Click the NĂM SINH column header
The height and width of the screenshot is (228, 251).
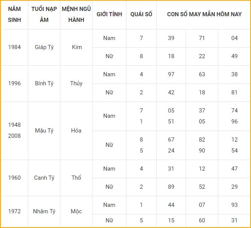(14, 14)
